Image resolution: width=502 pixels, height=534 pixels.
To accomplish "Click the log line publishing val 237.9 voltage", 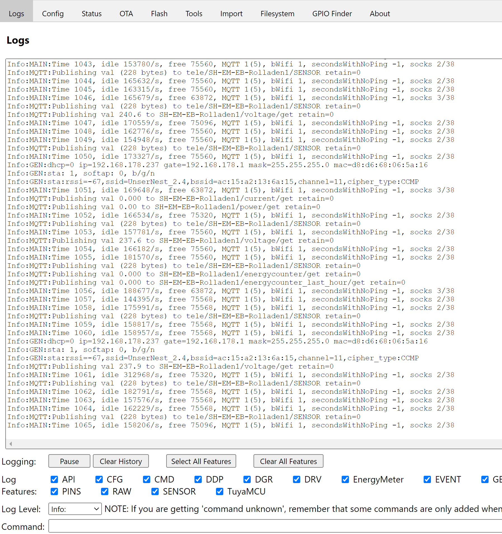I will (170, 366).
